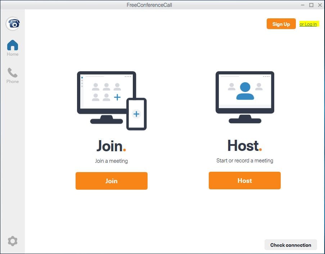Screen dimensions: 325x254
Task: Click the 'Join a meeting' caption
Action: (x=112, y=161)
